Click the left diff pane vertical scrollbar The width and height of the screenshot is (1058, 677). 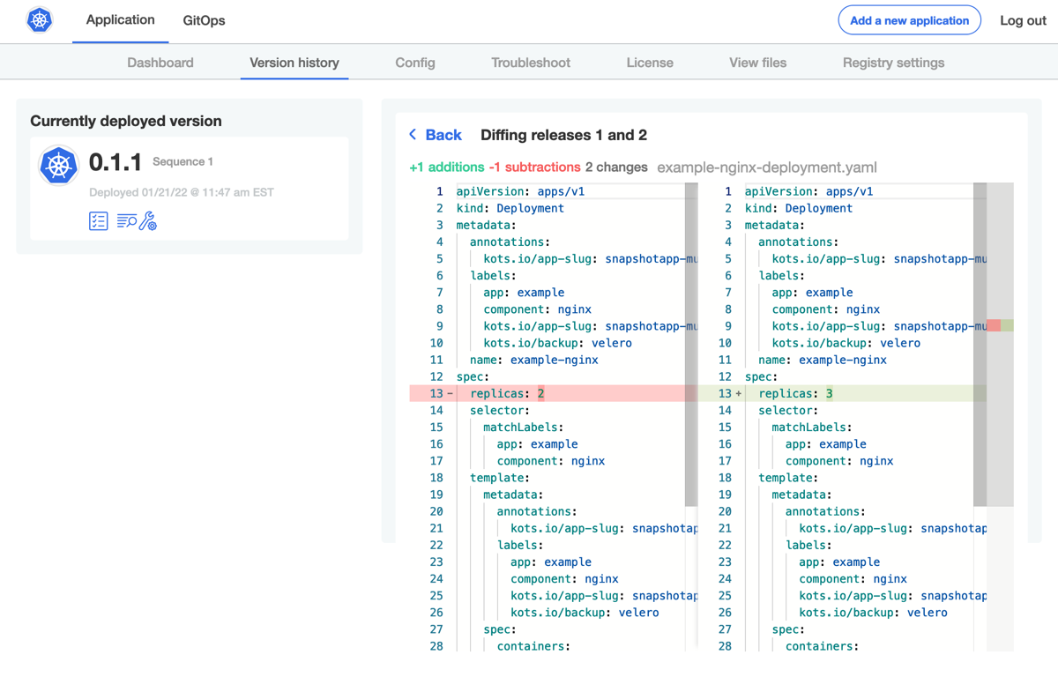690,344
